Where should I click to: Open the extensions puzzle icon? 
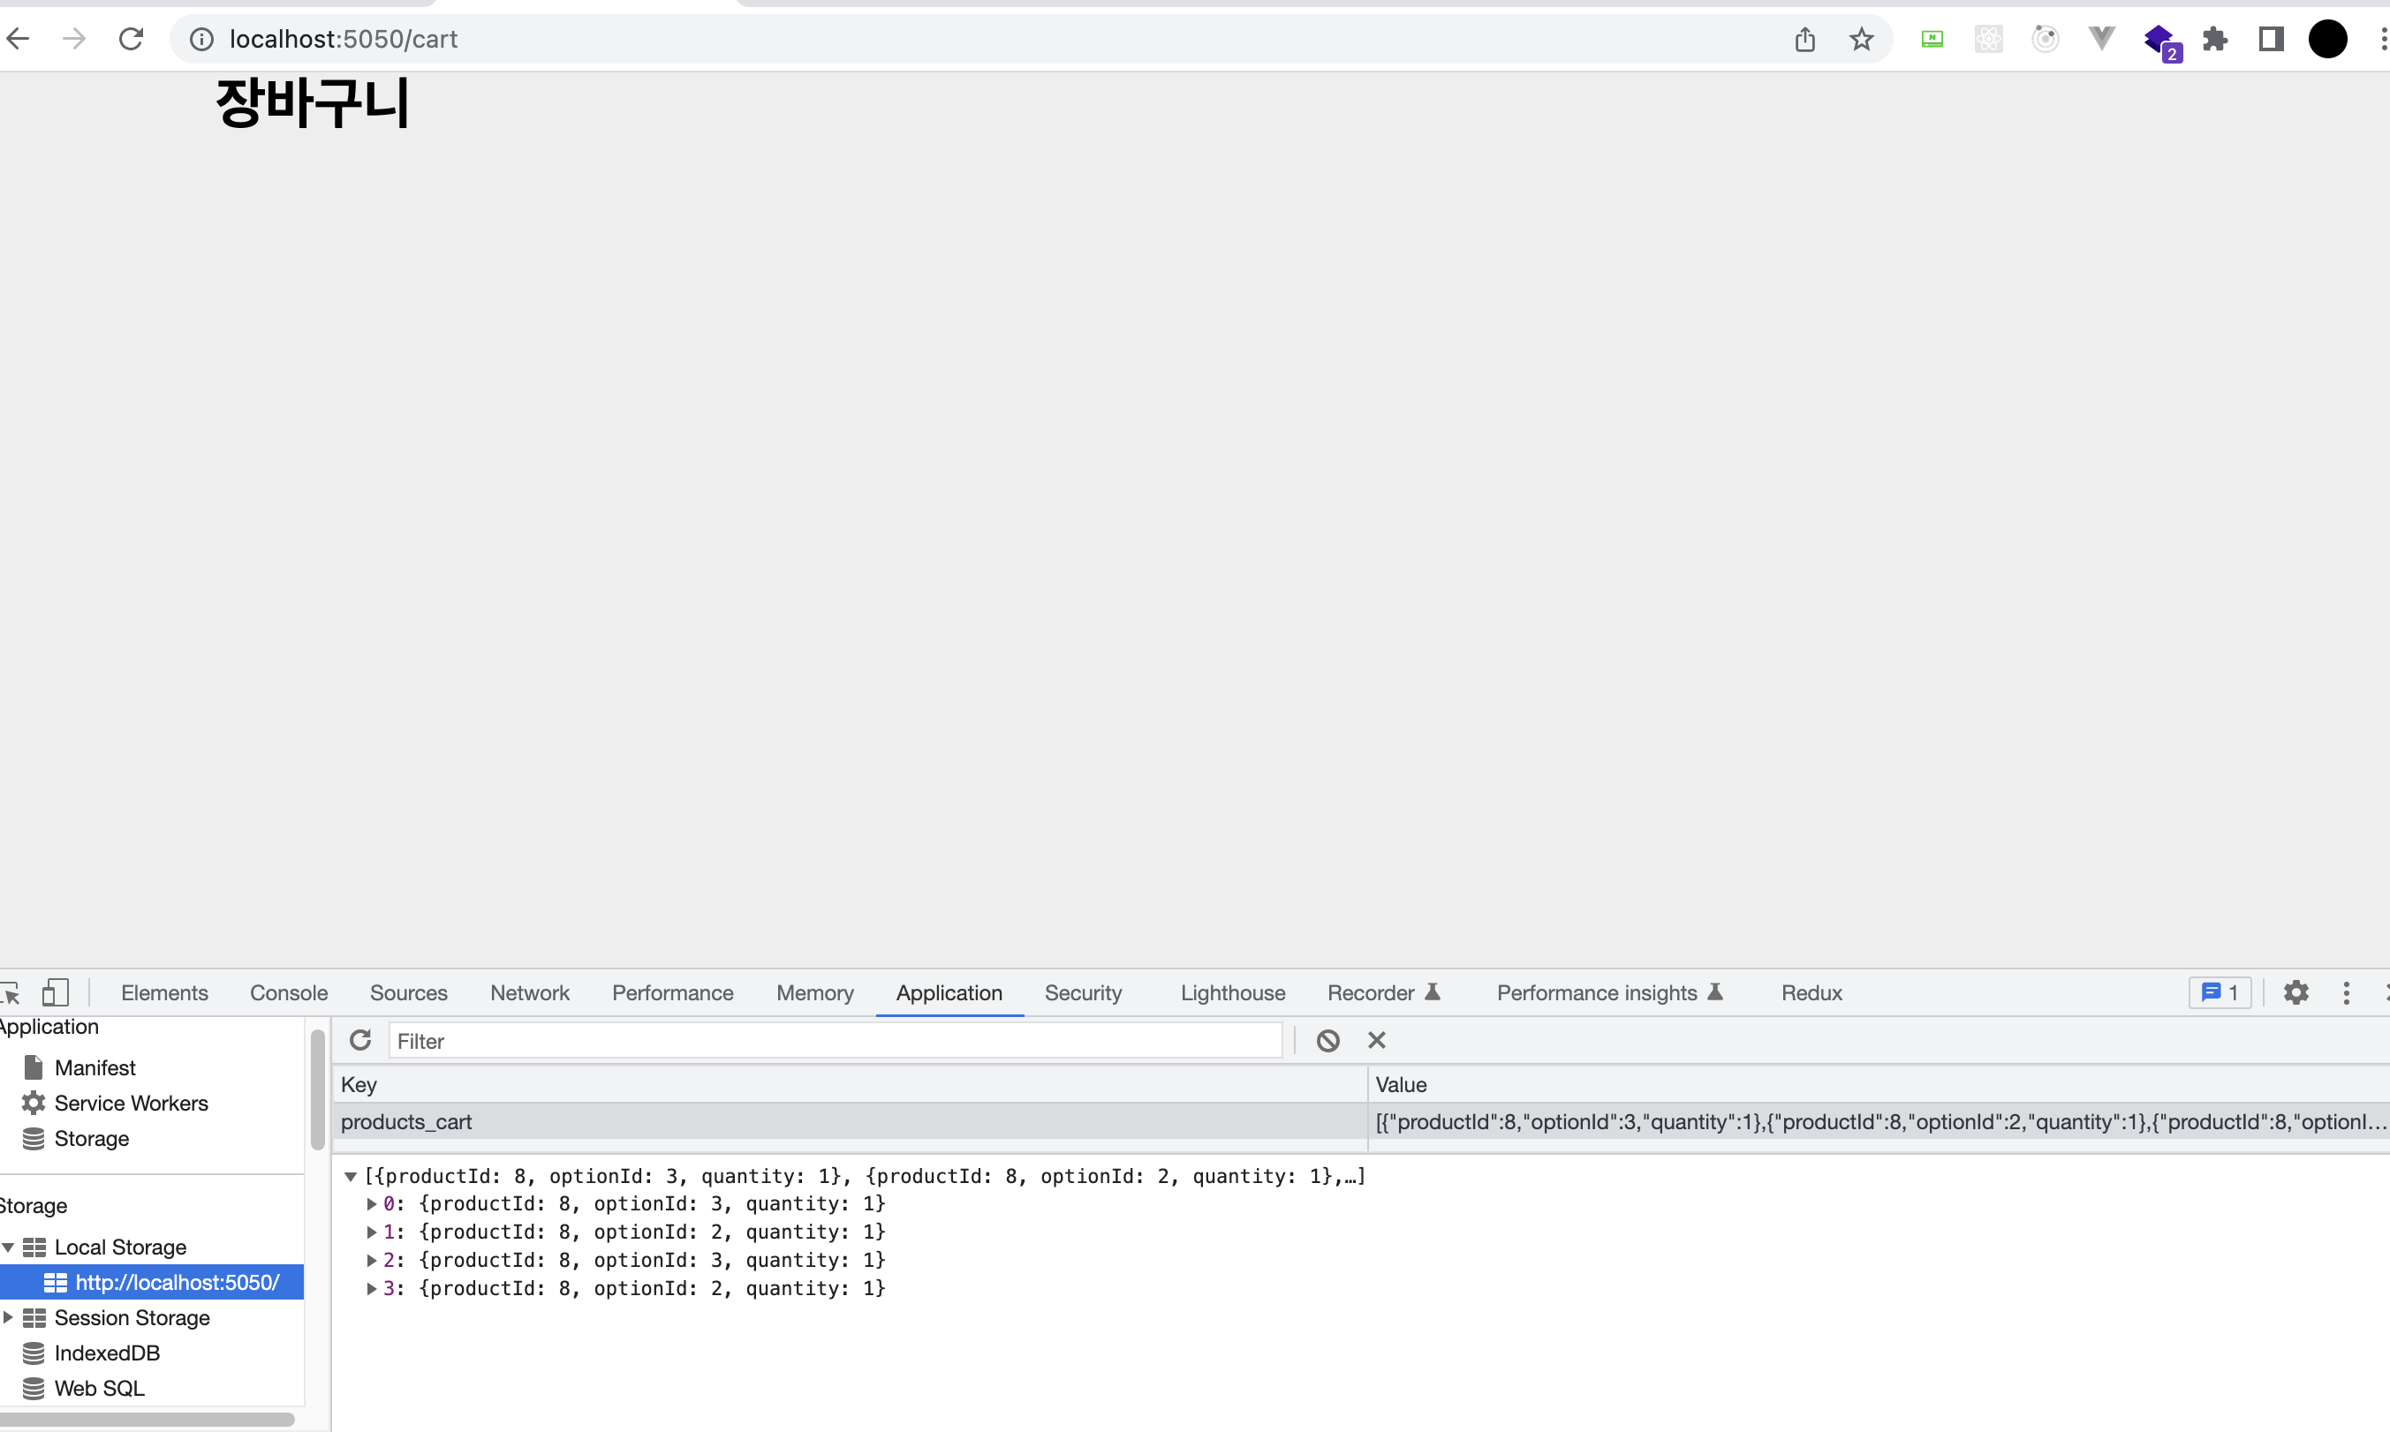pos(2214,39)
